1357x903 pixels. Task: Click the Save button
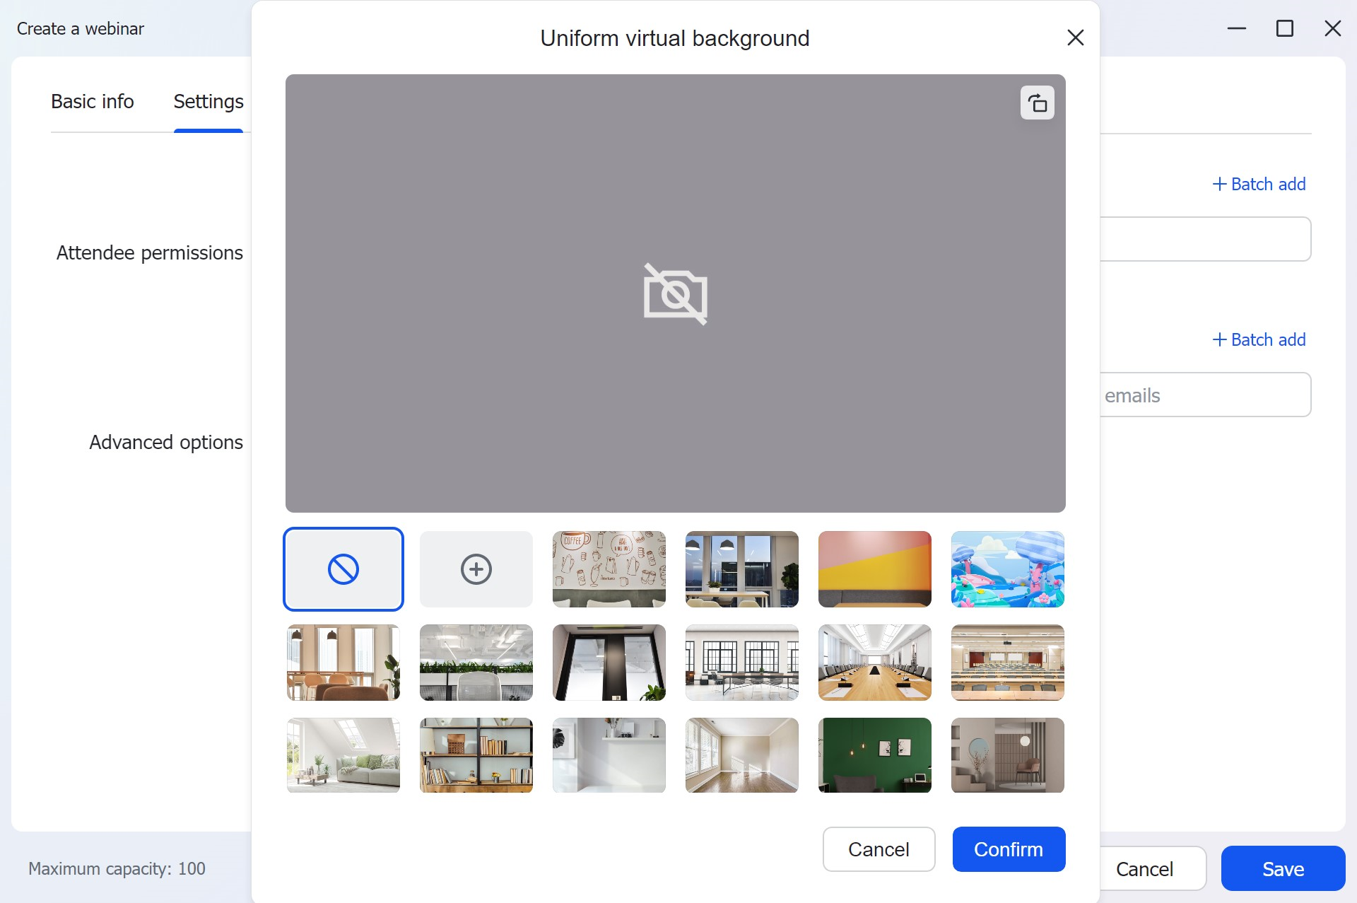pos(1283,868)
